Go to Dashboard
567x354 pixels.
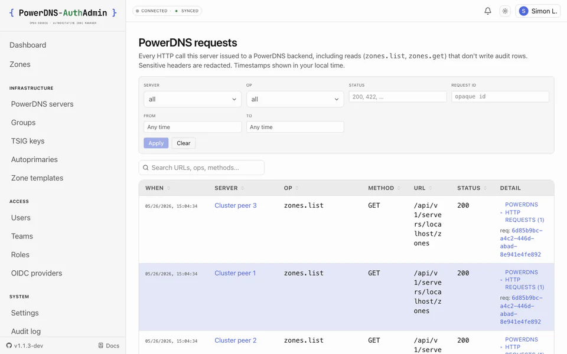pyautogui.click(x=28, y=45)
